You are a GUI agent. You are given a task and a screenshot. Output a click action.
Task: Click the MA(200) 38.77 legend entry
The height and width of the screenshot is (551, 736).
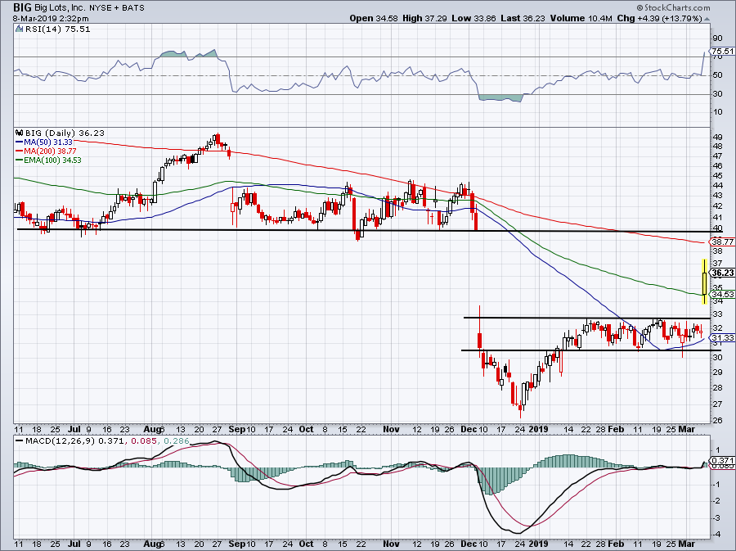click(x=46, y=151)
